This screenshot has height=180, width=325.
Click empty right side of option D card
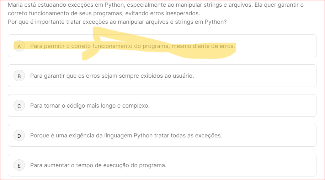pos(270,136)
